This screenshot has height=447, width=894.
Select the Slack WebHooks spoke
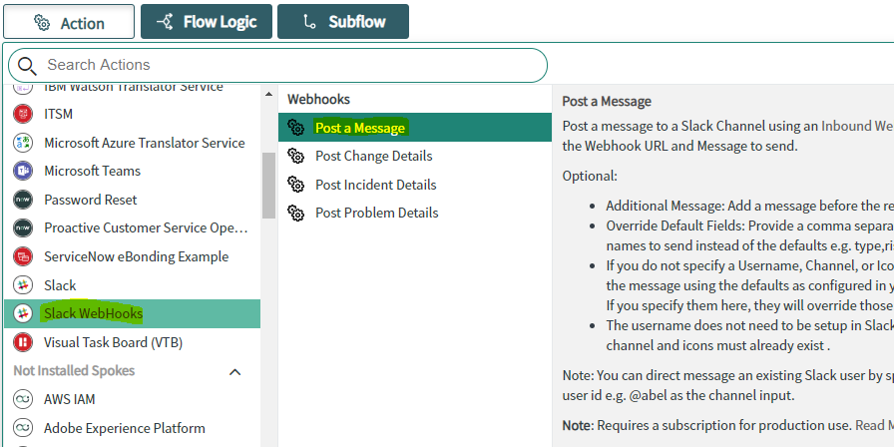pyautogui.click(x=133, y=313)
